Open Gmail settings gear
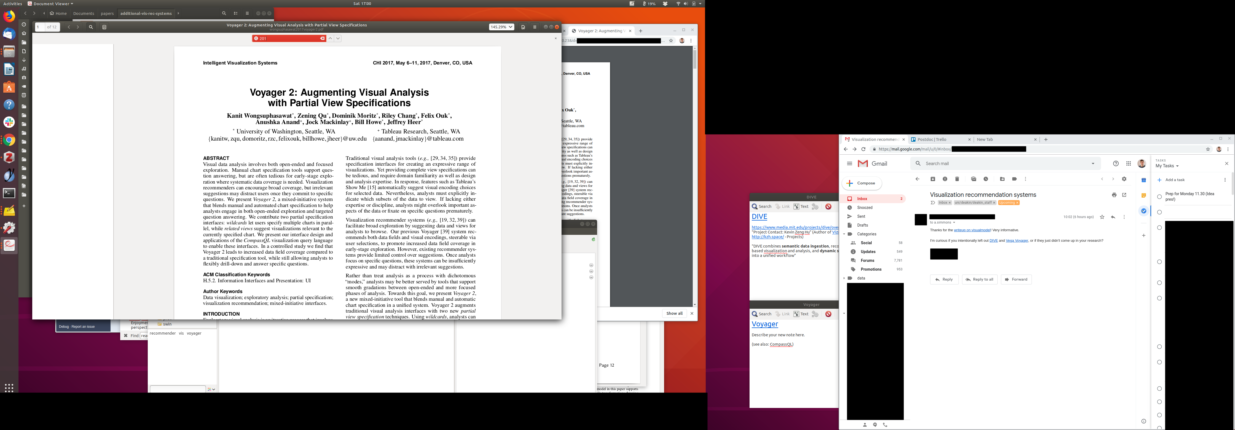Screen dimensions: 1235x430 (1124, 179)
